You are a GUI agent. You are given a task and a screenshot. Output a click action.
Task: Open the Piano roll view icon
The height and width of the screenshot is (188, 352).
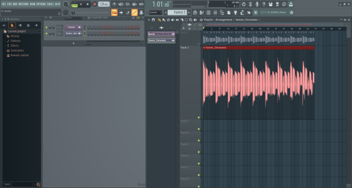[202, 12]
